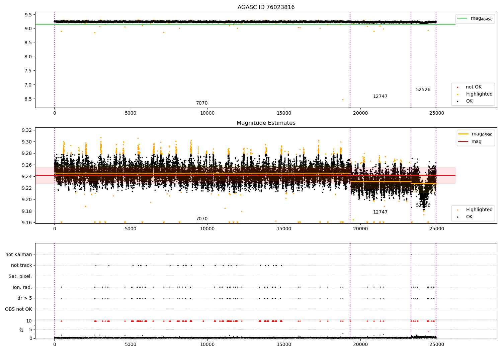Click x-axis tick 25000 of AGASC ID plot

point(437,113)
